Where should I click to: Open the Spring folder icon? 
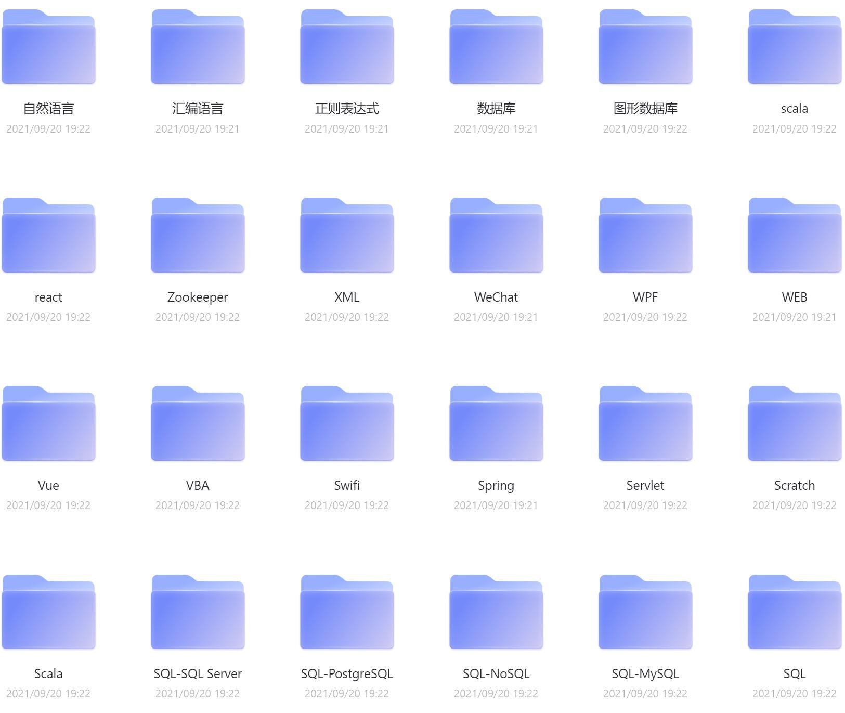[x=496, y=423]
